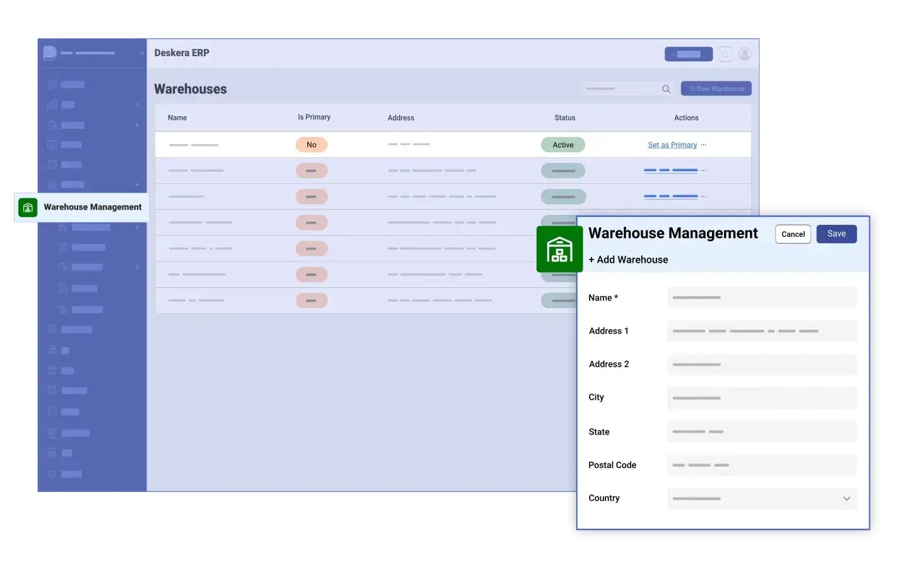Toggle the 'No' badge under Is Primary
This screenshot has height=569, width=909.
[x=311, y=145]
